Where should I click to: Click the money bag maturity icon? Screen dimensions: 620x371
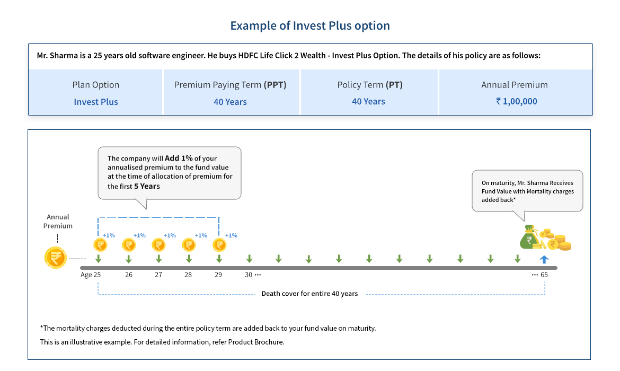pyautogui.click(x=530, y=238)
